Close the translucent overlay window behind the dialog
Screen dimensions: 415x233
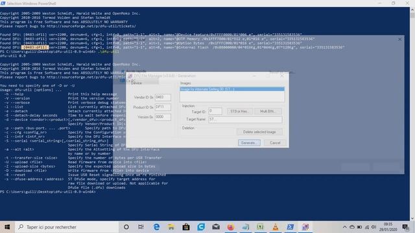click(x=399, y=39)
